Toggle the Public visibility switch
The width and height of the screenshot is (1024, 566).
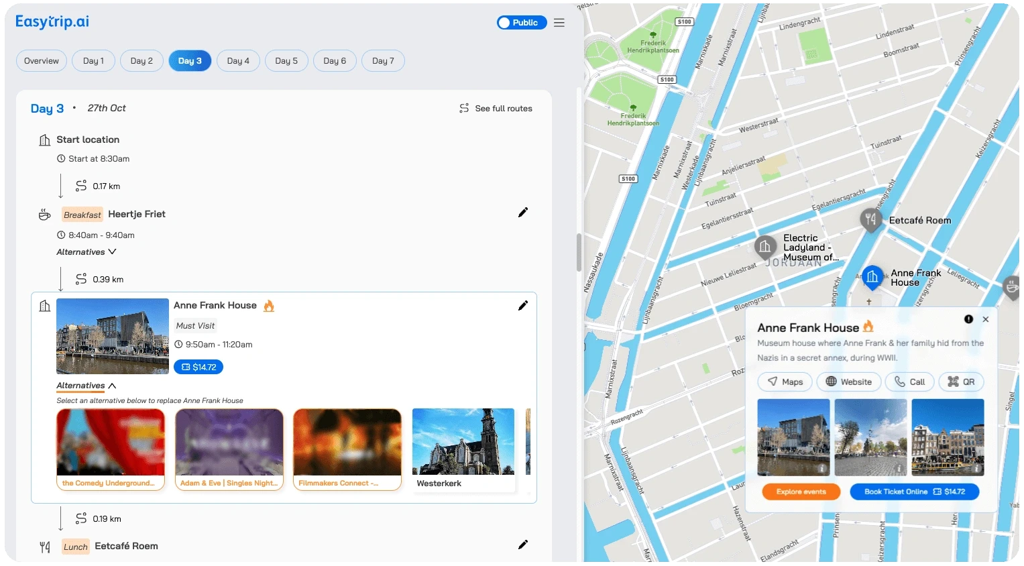(x=522, y=23)
